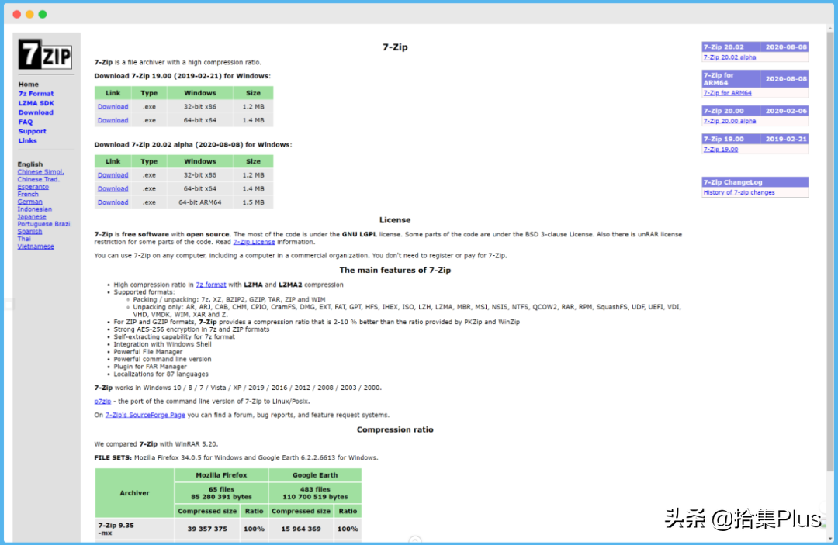Download the 19.00 64-bit x64 installer
Viewport: 838px width, 545px height.
click(113, 120)
